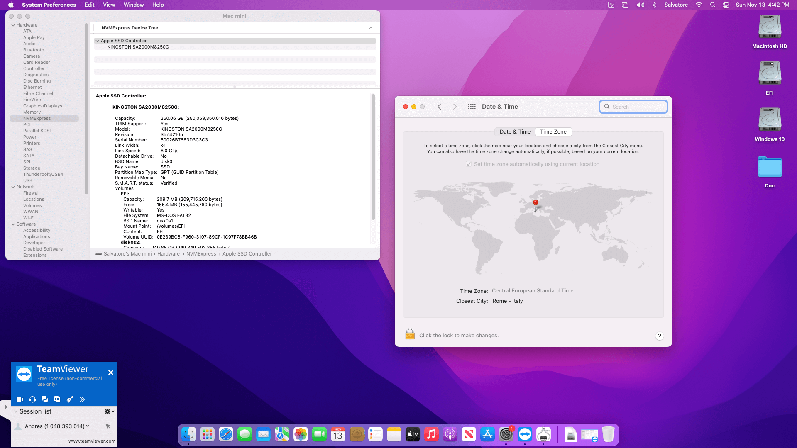The width and height of the screenshot is (797, 448).
Task: Open Messages app in the Dock
Action: [x=244, y=434]
